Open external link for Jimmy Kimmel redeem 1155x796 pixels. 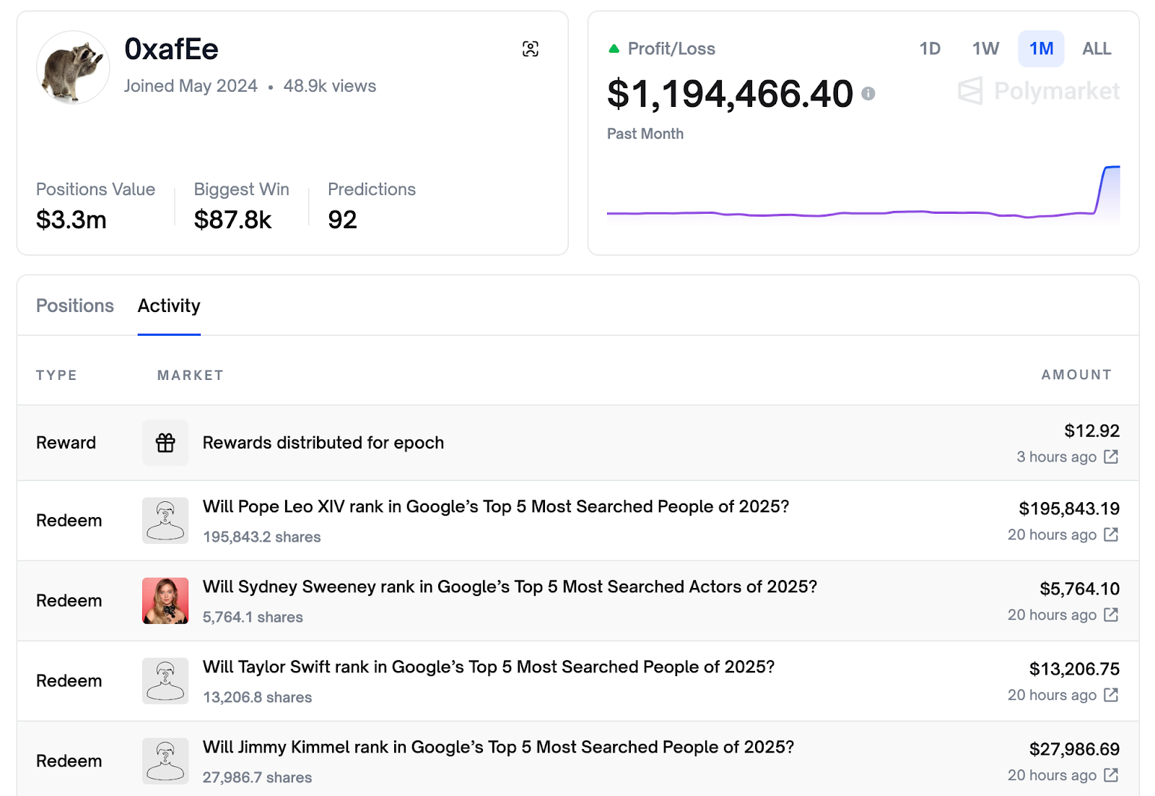[x=1111, y=775]
